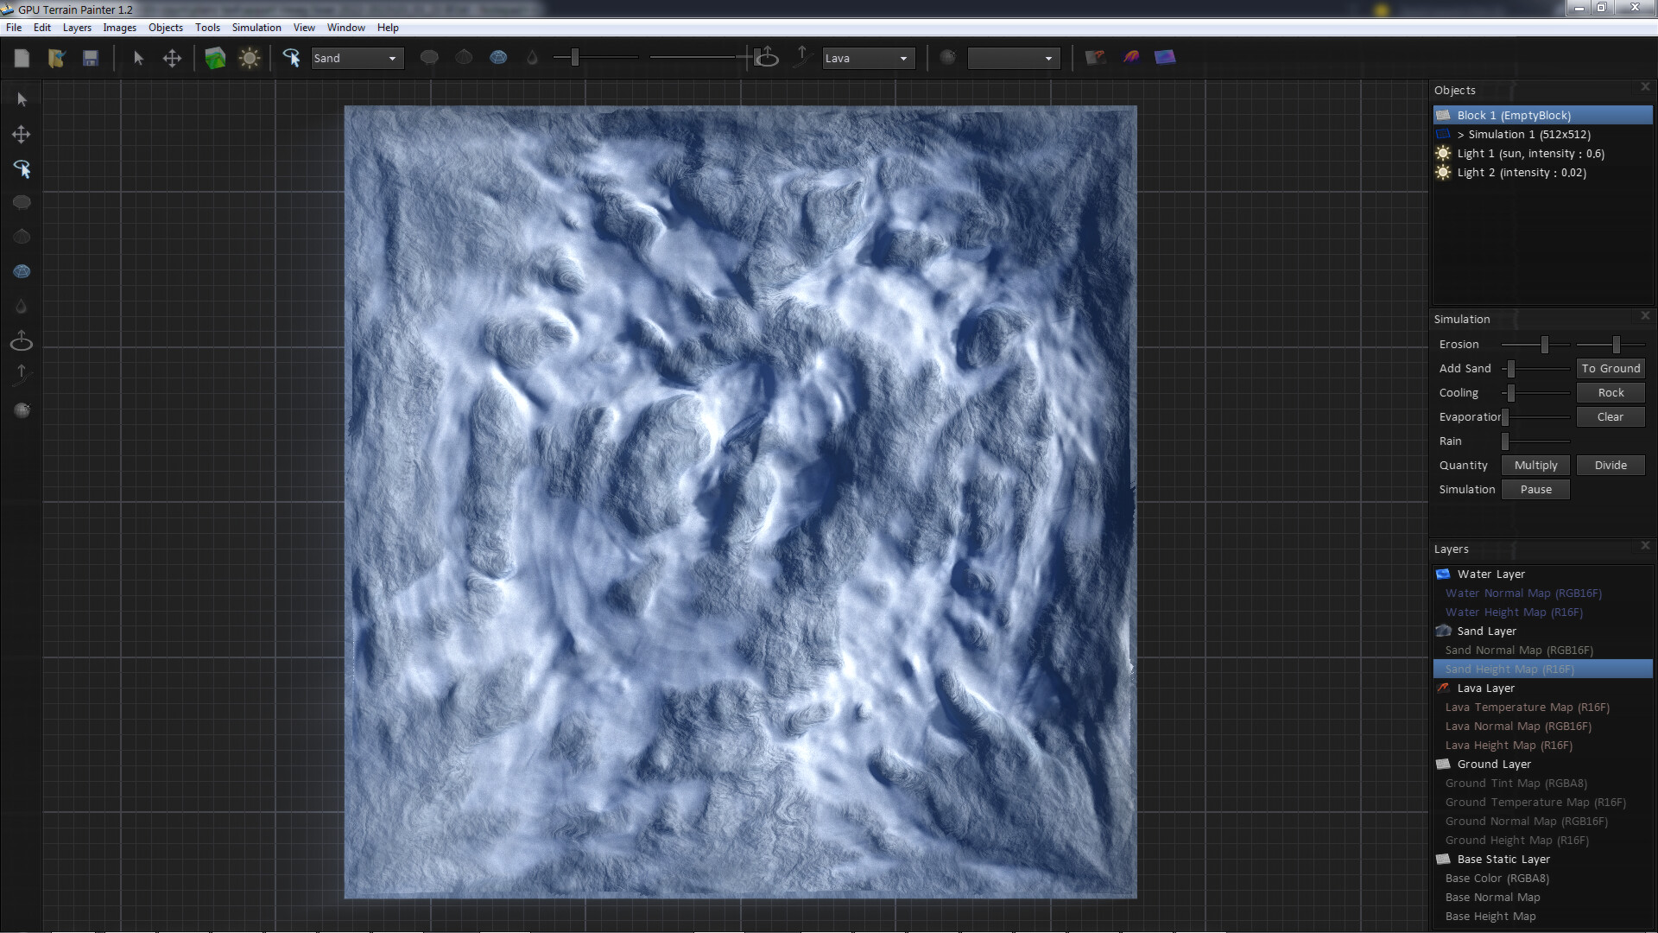Click the green terrain block icon in toolbar
Viewport: 1658px width, 933px height.
214,58
